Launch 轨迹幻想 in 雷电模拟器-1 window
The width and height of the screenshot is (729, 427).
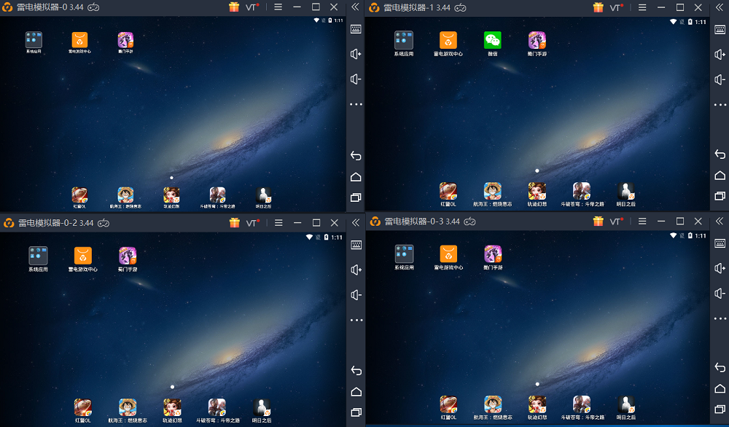coord(537,191)
